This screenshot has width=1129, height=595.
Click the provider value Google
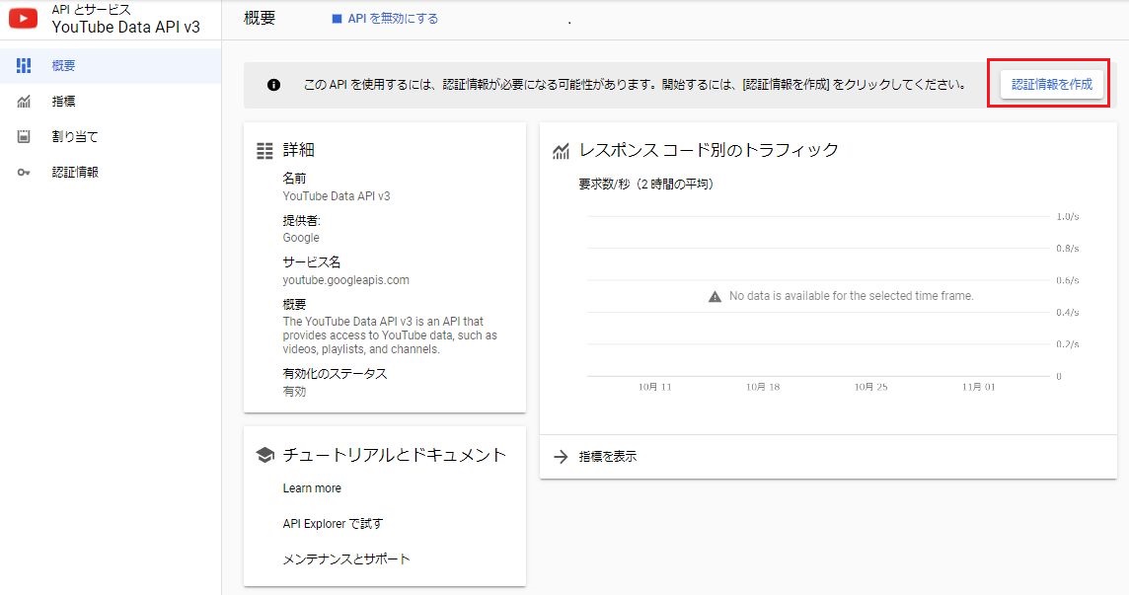[x=301, y=238]
